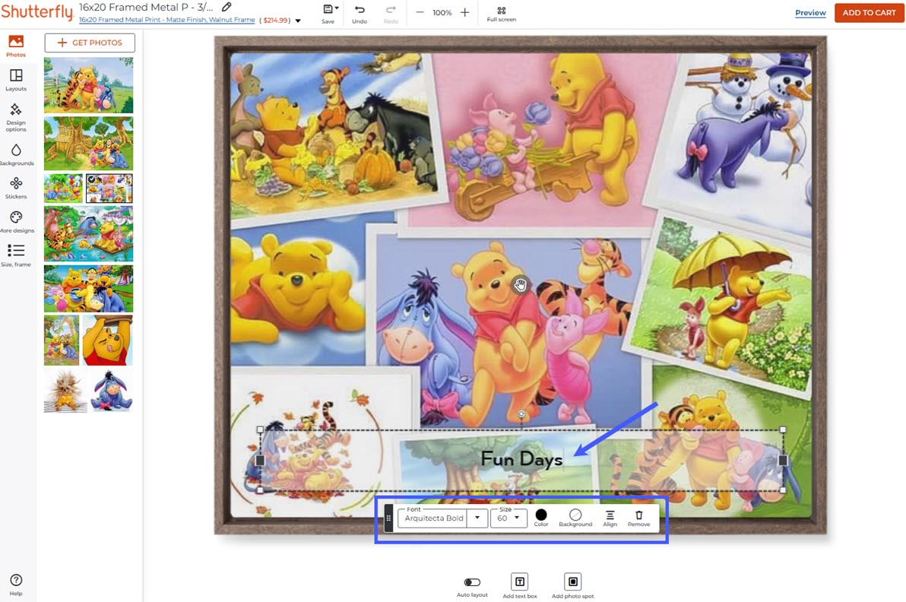Open the text Background color swatch

575,518
